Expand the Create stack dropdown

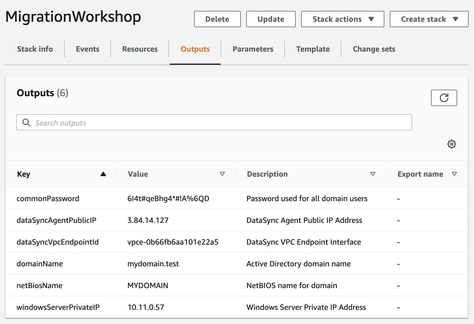(x=429, y=19)
